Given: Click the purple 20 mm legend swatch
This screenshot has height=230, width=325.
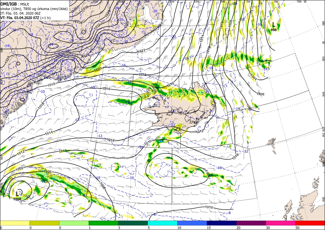Looking at the screenshot, I should [251, 223].
